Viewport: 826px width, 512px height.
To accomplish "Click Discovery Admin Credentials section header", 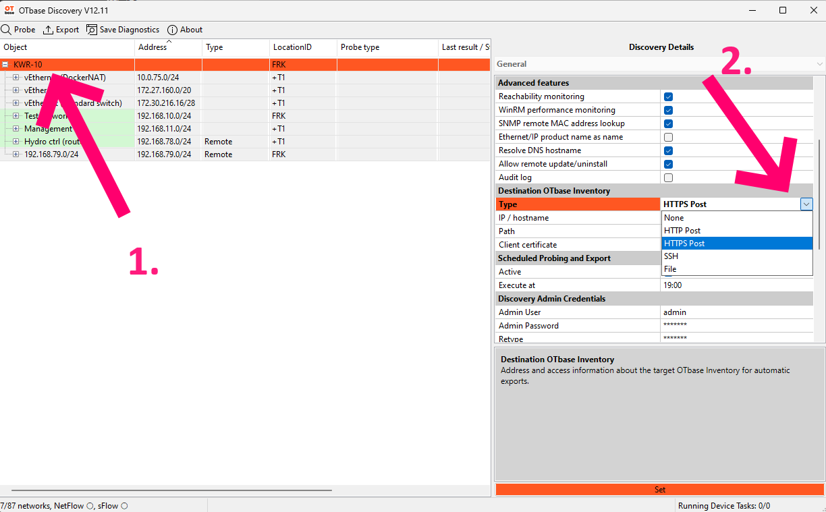I will click(655, 299).
